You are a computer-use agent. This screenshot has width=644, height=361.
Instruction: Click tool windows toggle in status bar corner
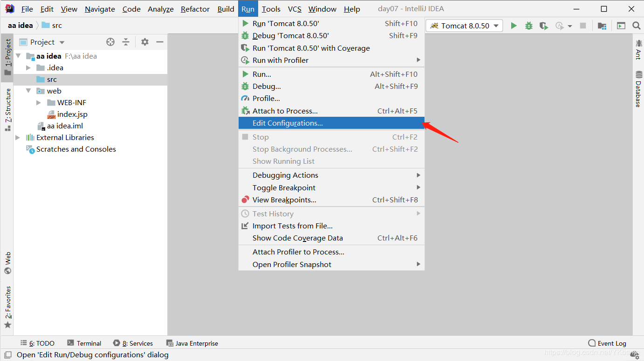pos(7,355)
